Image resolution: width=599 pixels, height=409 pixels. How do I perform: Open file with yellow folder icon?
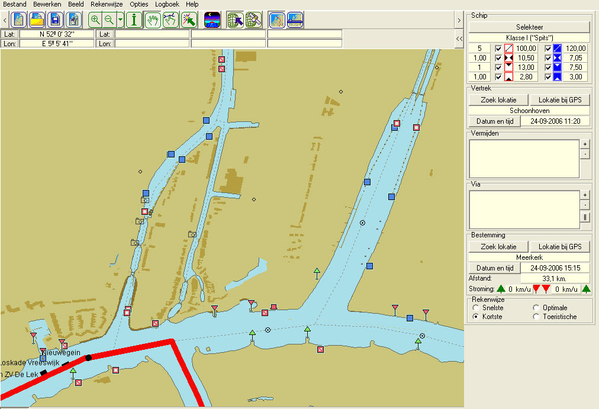[x=37, y=20]
